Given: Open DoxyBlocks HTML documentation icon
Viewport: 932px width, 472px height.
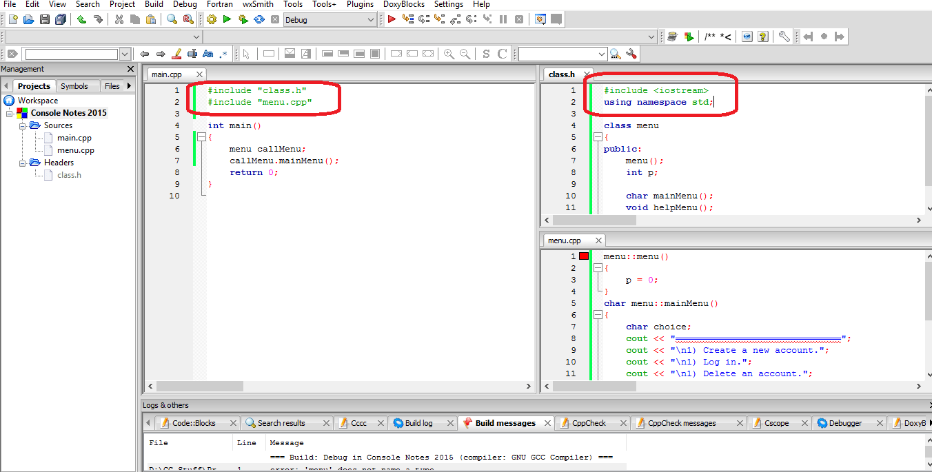Looking at the screenshot, I should tap(747, 37).
